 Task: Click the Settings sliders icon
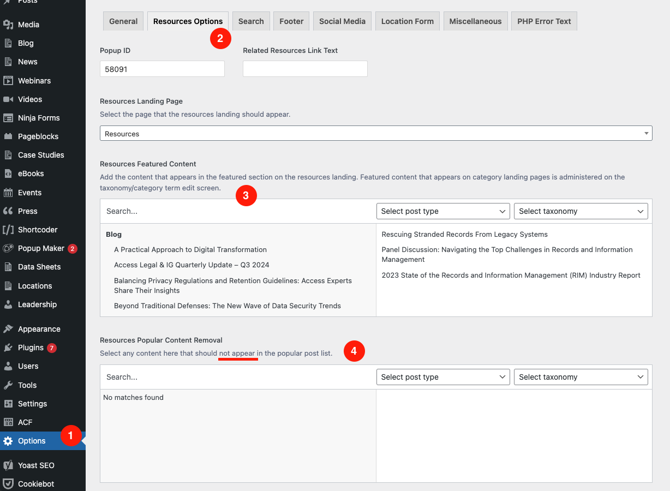8,404
